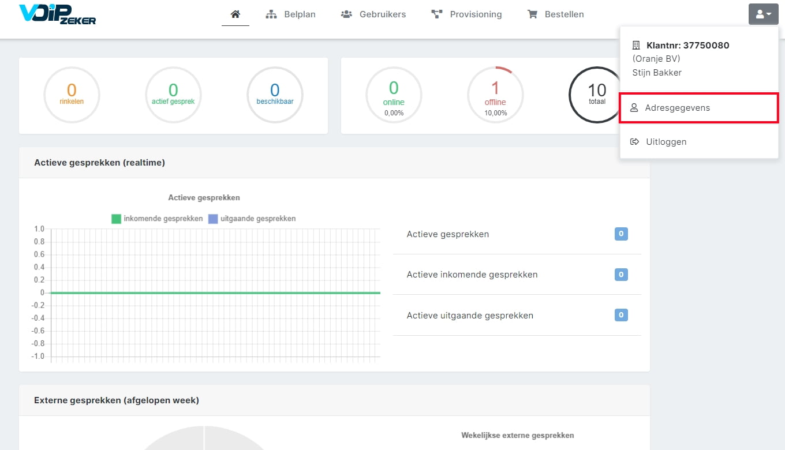Open the Bestellen menu item
785x450 pixels.
(x=555, y=14)
